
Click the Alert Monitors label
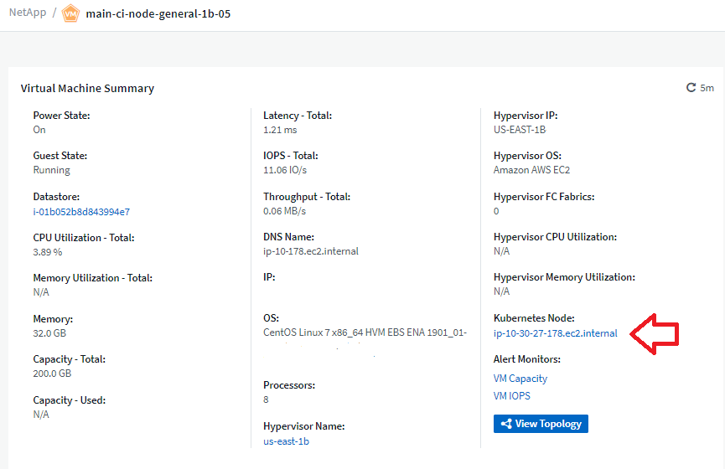point(526,359)
